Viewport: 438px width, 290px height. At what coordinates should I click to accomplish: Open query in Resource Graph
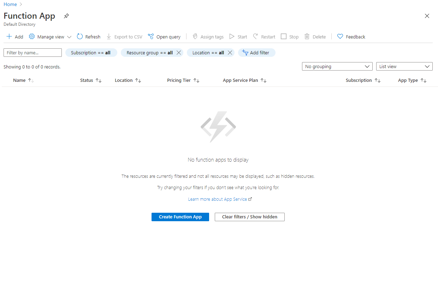click(164, 37)
